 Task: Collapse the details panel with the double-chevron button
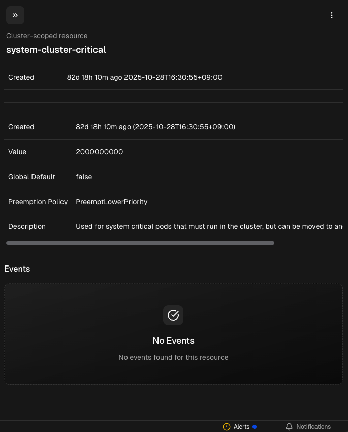pos(15,15)
